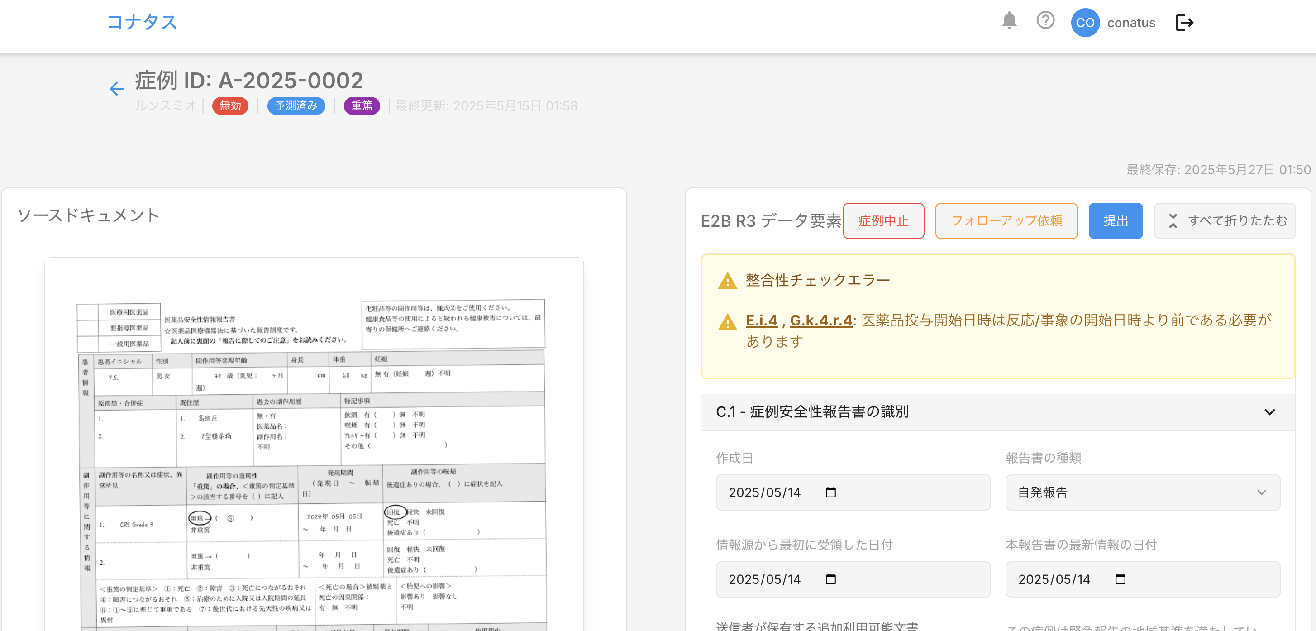This screenshot has height=631, width=1316.
Task: Click the C.1 症例安全性報告書の識別 header
Action: [x=998, y=412]
